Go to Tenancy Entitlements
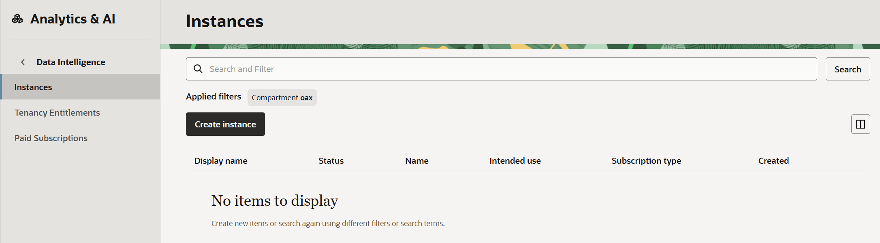880x243 pixels. [x=57, y=113]
